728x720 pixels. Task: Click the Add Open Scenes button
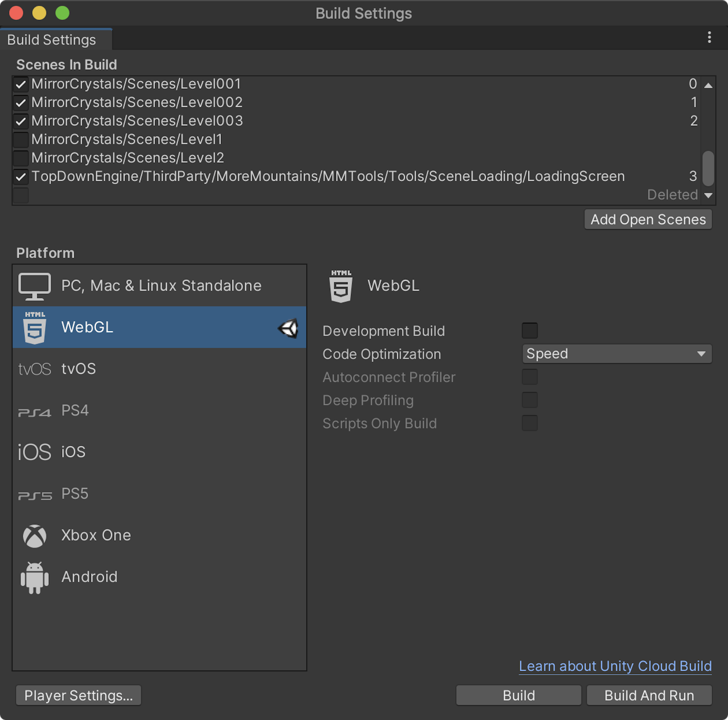point(648,219)
